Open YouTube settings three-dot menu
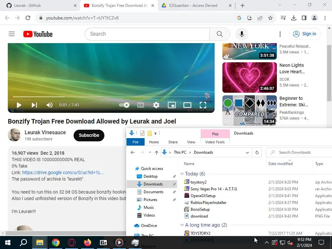Screen dimensions: 332x249 (x=280, y=34)
